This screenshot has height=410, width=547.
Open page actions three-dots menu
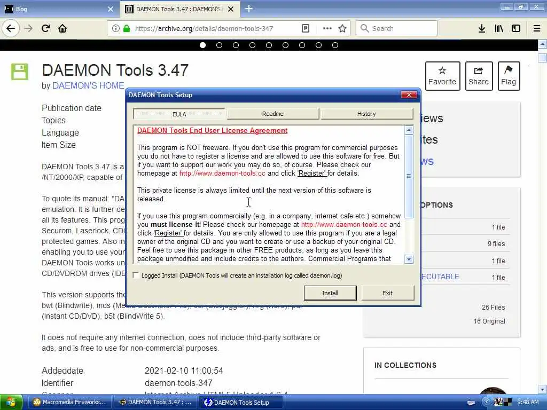(x=327, y=28)
